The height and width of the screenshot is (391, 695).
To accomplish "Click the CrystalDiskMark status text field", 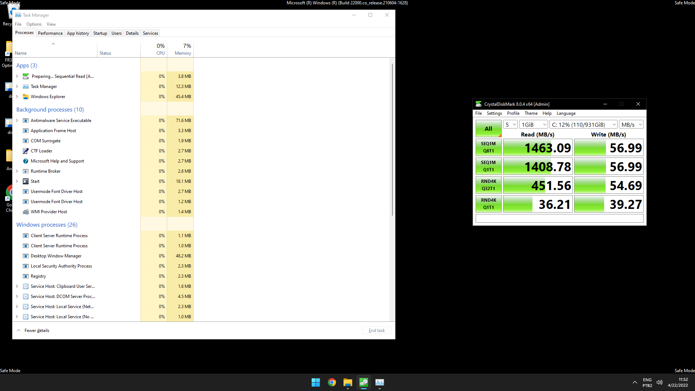I will click(559, 218).
